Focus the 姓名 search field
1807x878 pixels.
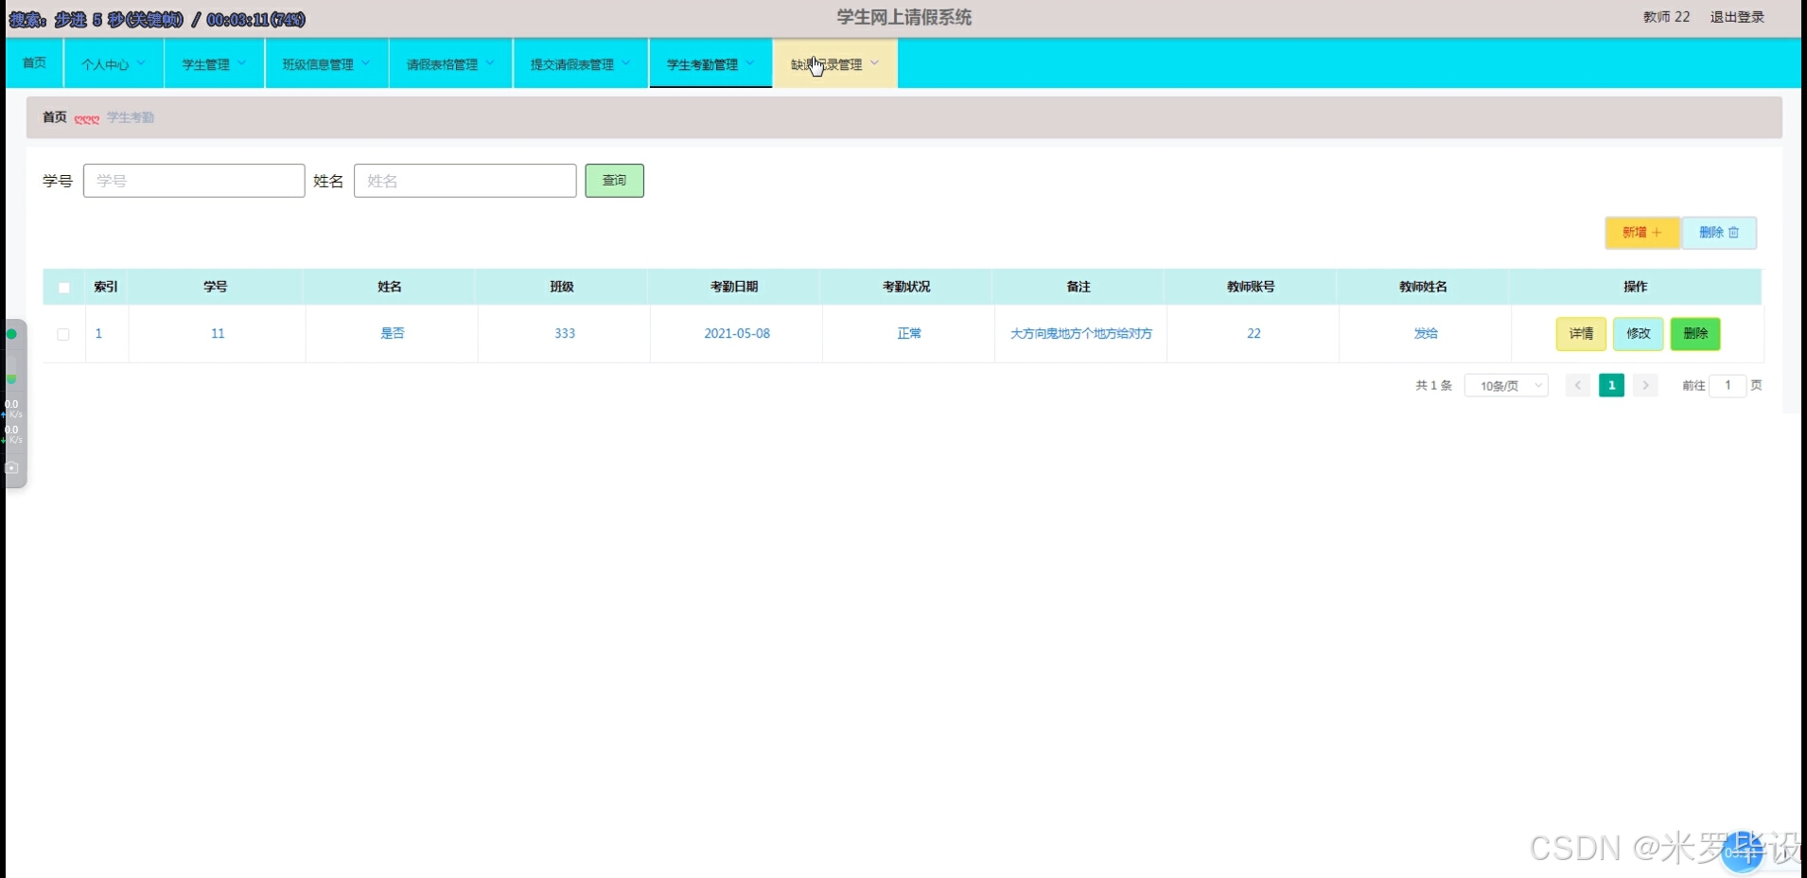pyautogui.click(x=465, y=181)
